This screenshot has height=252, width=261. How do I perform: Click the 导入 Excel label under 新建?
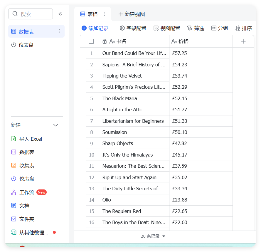(31, 139)
